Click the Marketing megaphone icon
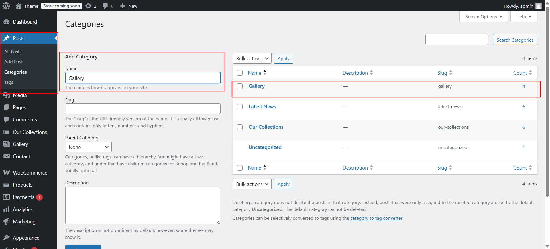 tap(6, 222)
